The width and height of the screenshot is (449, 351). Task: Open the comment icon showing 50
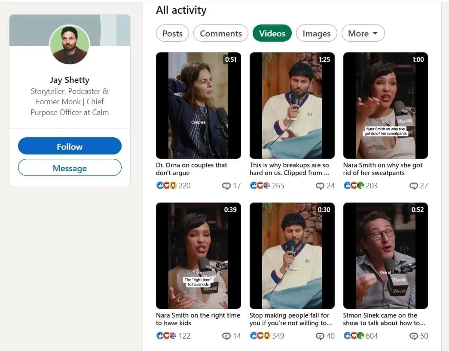[x=414, y=336]
